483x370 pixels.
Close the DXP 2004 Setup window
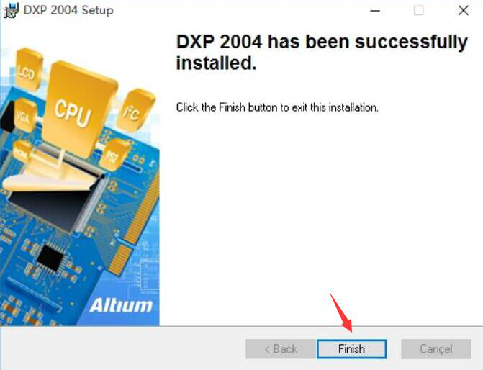[463, 11]
